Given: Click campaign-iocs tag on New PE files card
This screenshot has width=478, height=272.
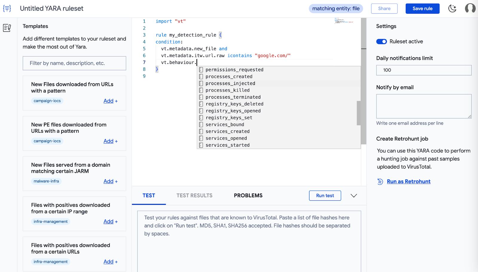Looking at the screenshot, I should (x=47, y=141).
